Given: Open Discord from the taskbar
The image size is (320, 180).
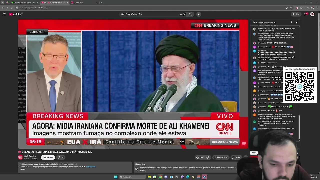Looking at the screenshot, I should [166, 177].
